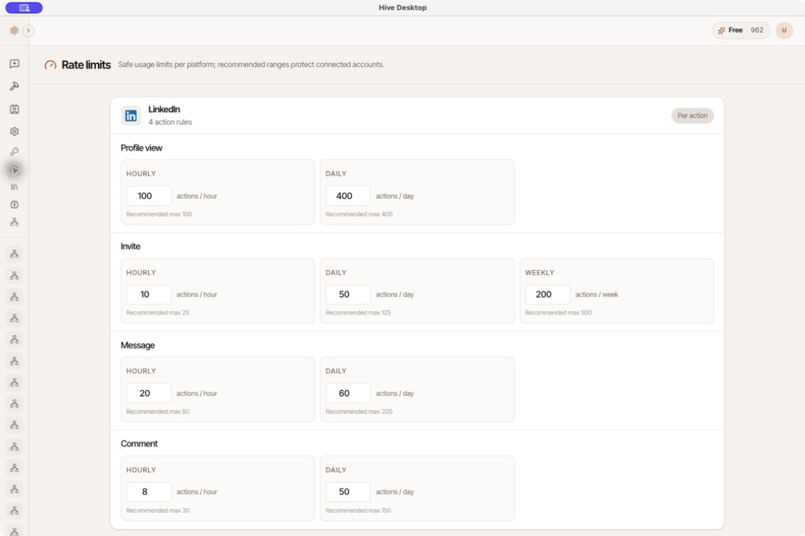Expand the sidebar with the chevron button

pyautogui.click(x=28, y=30)
